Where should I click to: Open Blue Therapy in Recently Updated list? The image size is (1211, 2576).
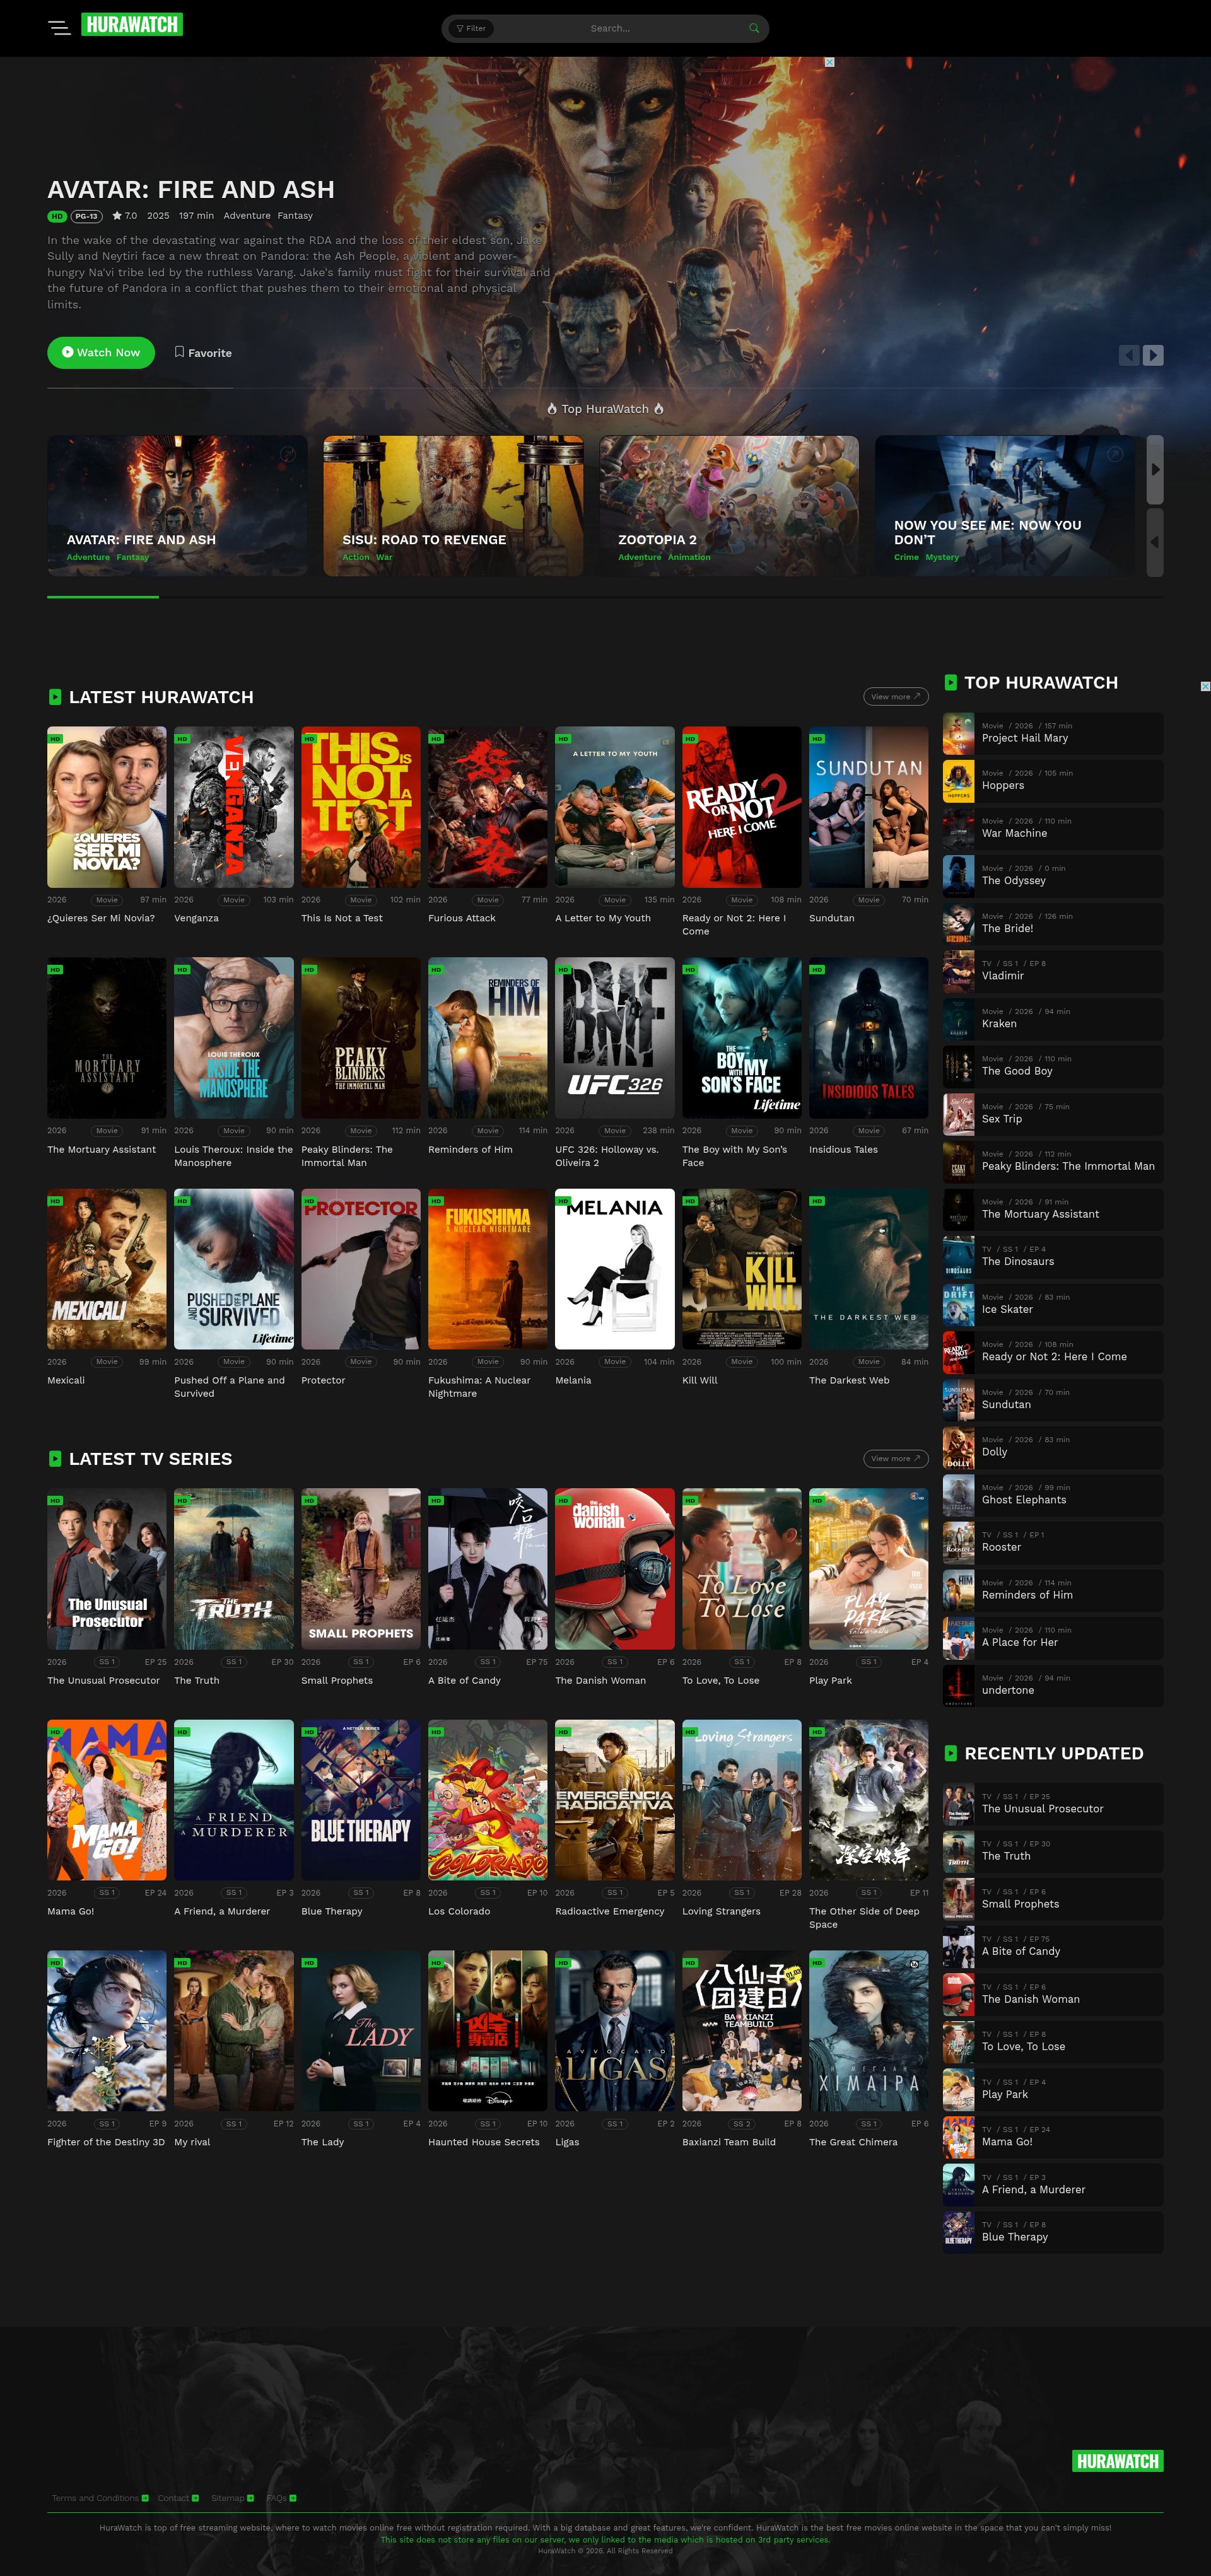click(1053, 2232)
